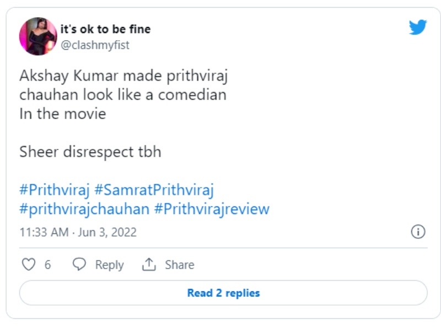Open the 11:33 AM Jun 3, 2022 timestamp
The image size is (441, 331).
tap(78, 232)
